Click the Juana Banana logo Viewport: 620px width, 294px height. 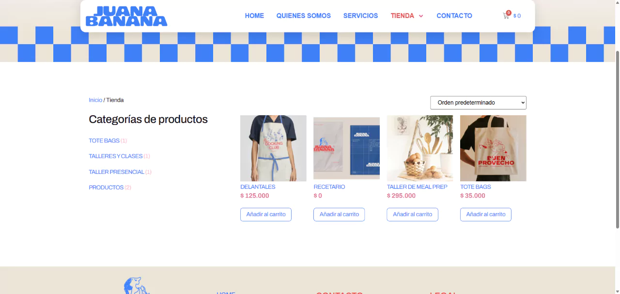[x=126, y=16]
